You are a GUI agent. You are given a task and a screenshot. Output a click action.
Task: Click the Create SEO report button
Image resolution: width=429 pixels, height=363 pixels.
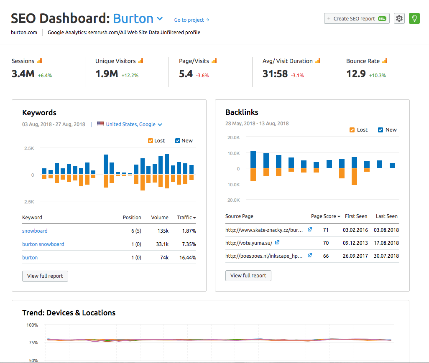(356, 18)
